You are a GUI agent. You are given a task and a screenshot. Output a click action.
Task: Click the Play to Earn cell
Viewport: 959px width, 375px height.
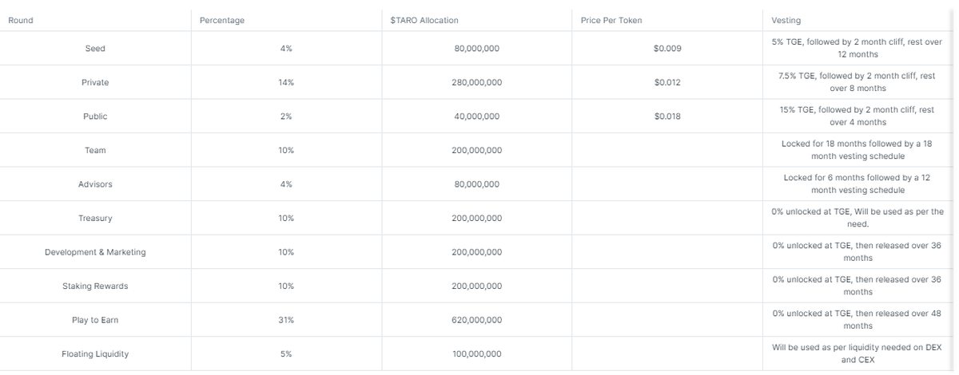(95, 320)
